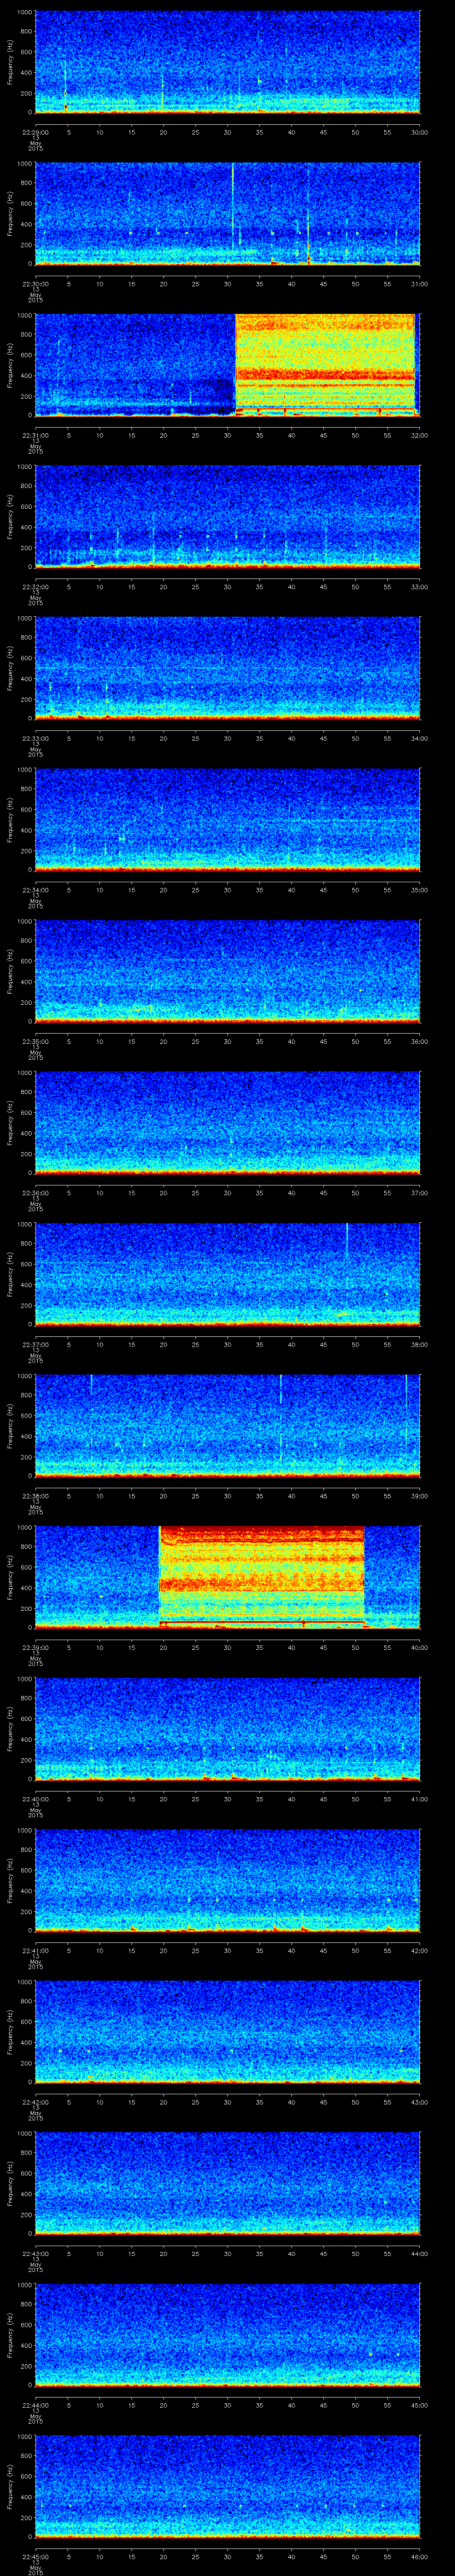Select the red broadband noise burst in 22:31 spectrogram
The image size is (455, 2576).
click(x=325, y=365)
